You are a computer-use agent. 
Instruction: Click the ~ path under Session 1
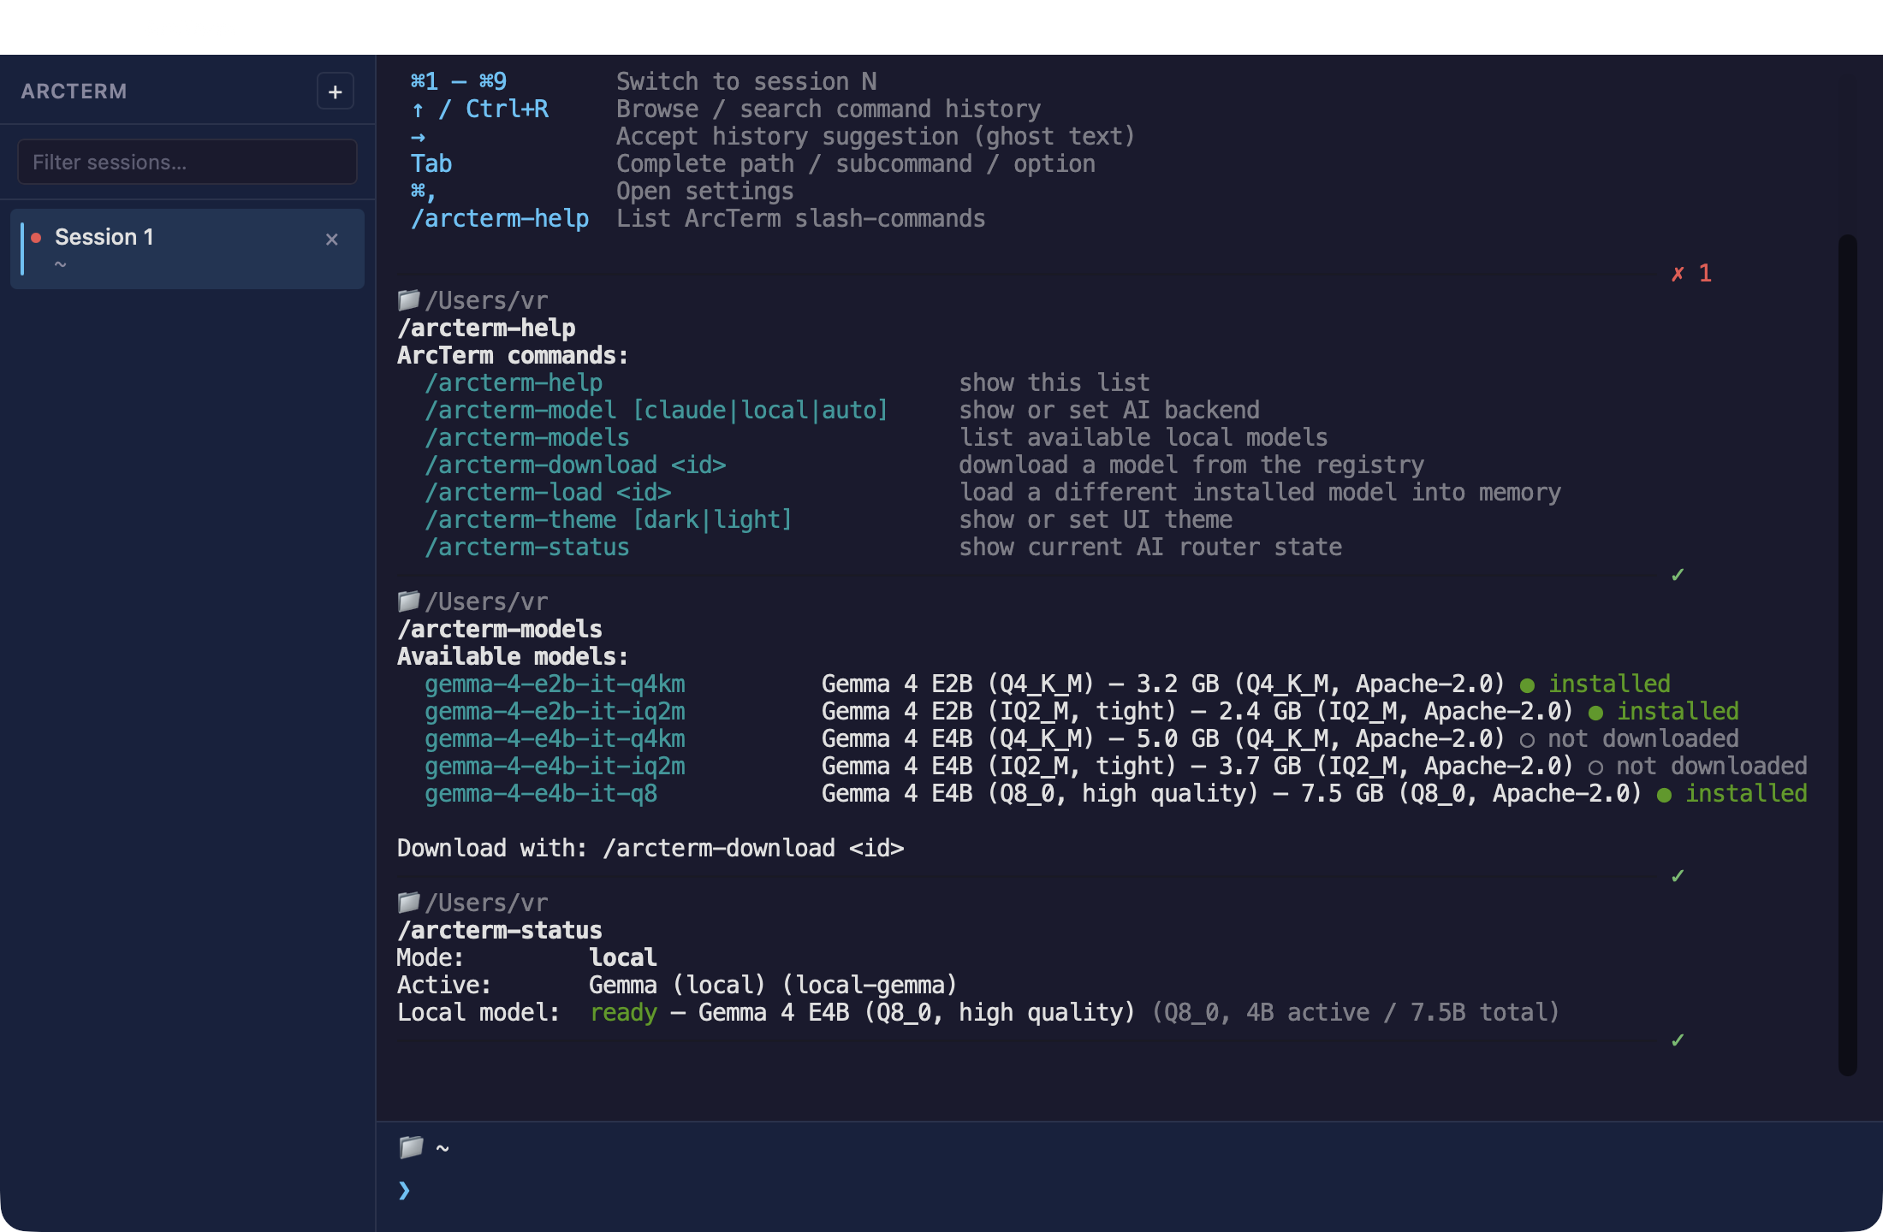click(60, 264)
